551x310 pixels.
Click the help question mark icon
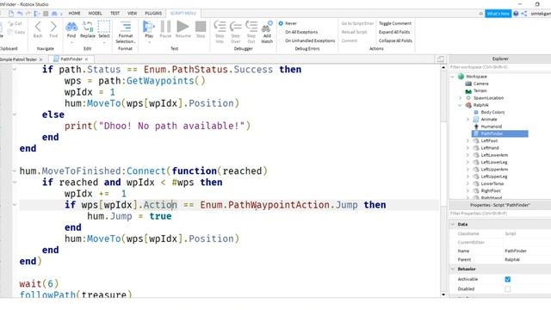coord(516,14)
